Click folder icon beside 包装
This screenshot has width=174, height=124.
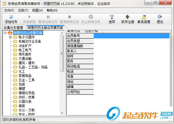click(x=15, y=84)
